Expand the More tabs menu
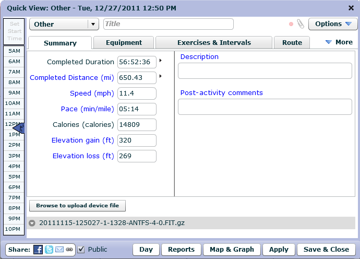Screen dimensions: 360x259 [x=339, y=42]
